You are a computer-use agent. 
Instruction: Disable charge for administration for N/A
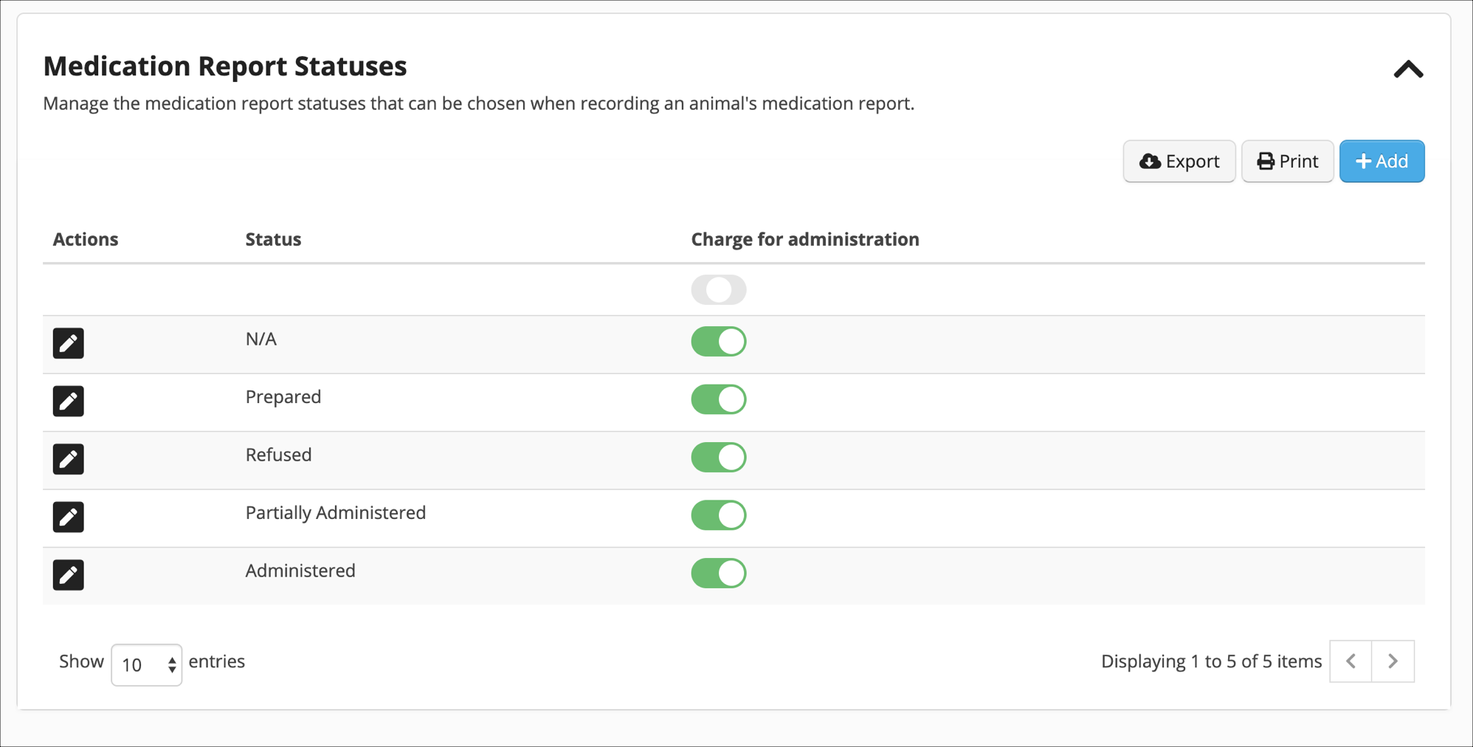[718, 341]
